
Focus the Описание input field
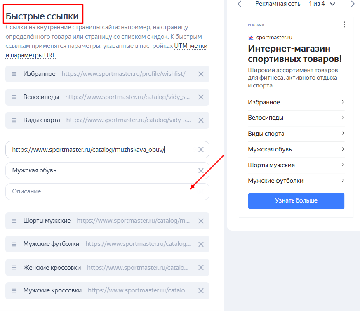[107, 191]
